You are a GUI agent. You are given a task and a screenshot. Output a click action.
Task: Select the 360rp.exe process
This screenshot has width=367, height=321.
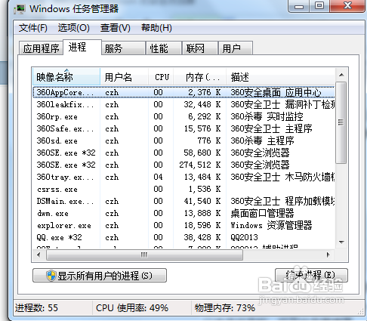pyautogui.click(x=183, y=116)
